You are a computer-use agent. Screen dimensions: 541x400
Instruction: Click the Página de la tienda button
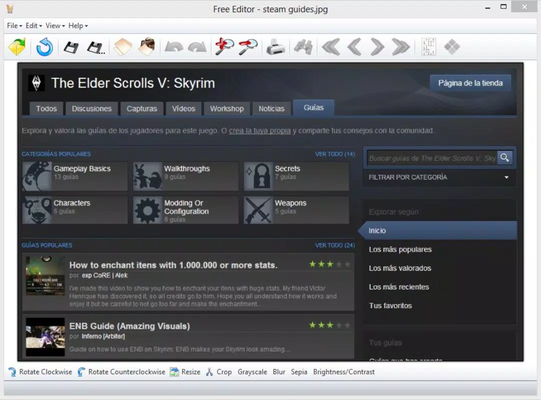470,83
